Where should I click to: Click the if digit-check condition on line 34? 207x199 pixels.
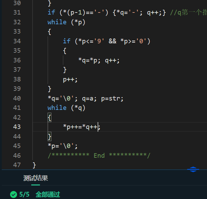[107, 41]
